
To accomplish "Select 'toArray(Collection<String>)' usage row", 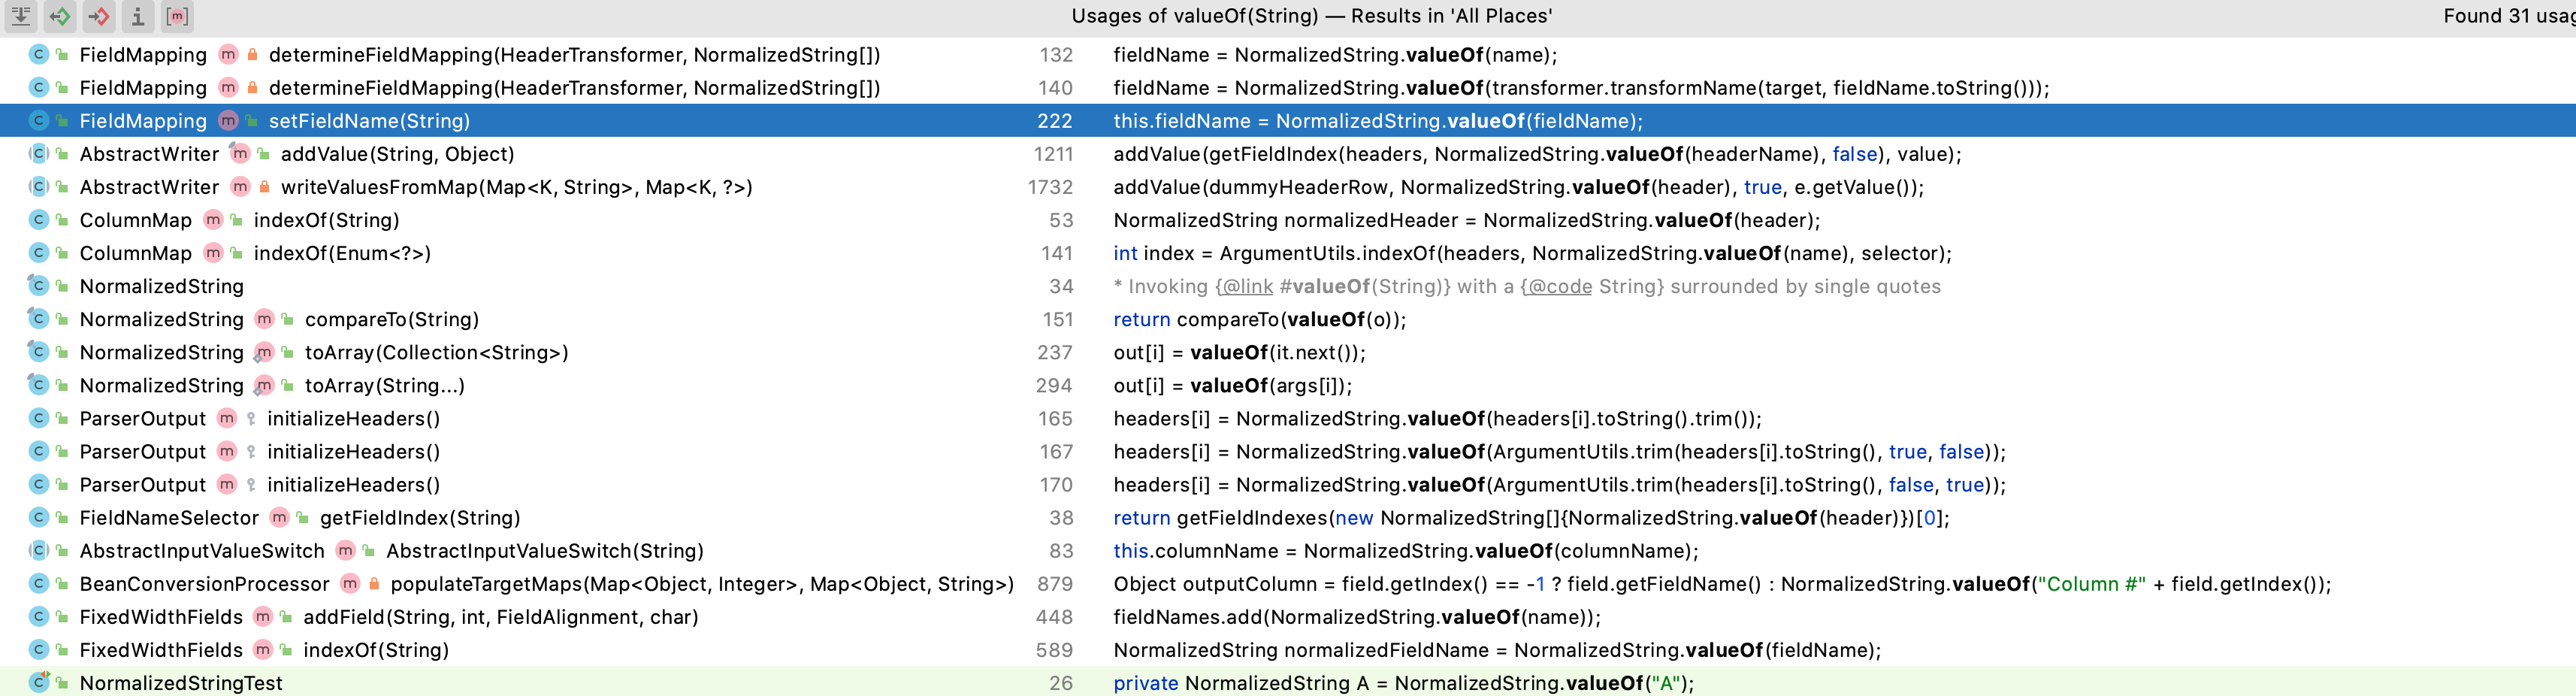I will 1288,352.
